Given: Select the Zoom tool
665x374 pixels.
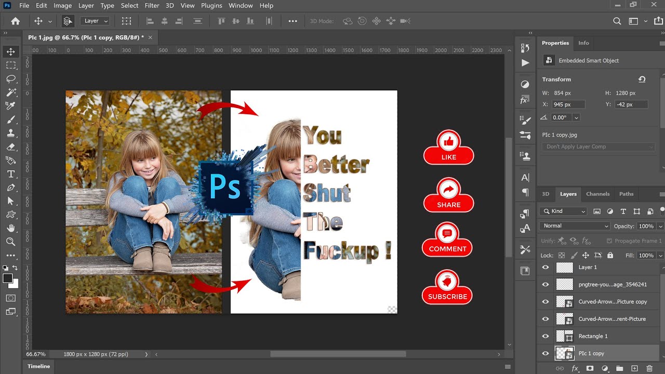Looking at the screenshot, I should click(10, 242).
